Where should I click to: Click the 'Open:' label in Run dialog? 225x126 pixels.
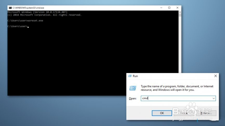(x=133, y=98)
